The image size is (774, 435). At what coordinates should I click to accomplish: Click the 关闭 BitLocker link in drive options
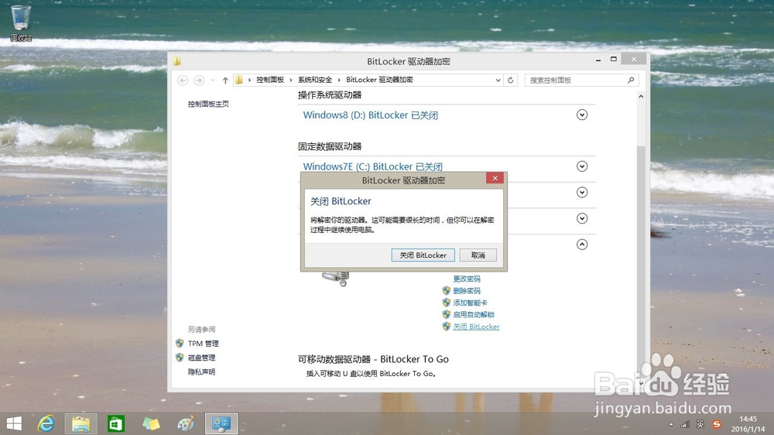(x=476, y=327)
